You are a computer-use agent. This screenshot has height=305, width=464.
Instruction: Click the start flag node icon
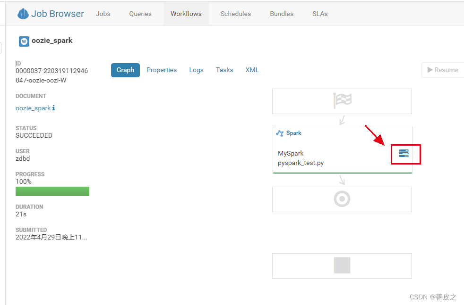click(342, 101)
